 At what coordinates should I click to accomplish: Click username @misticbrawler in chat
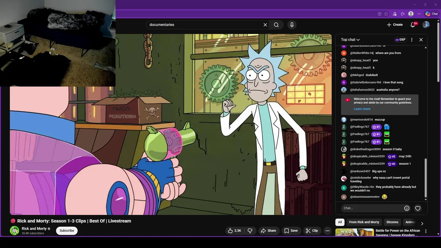pyautogui.click(x=360, y=178)
